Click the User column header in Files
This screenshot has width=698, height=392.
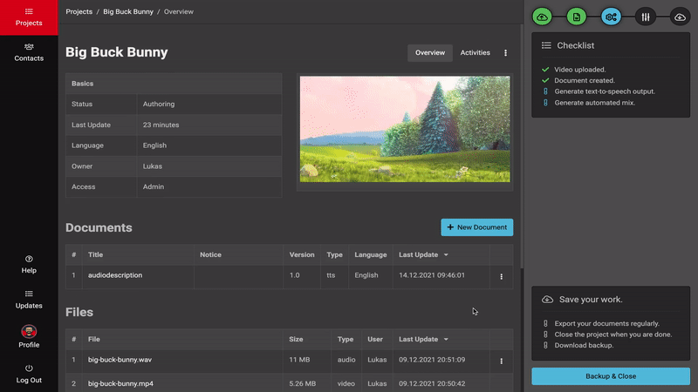[375, 339]
